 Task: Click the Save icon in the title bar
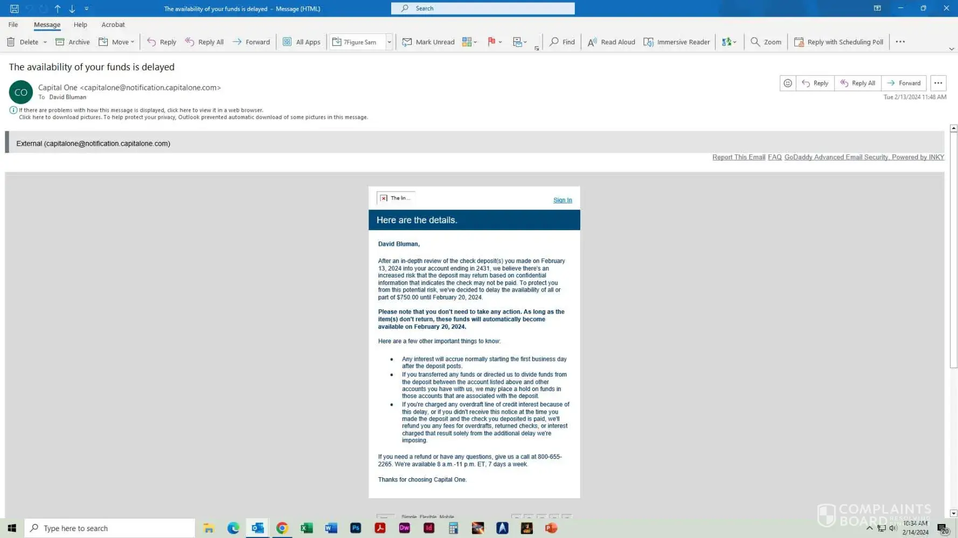point(15,9)
